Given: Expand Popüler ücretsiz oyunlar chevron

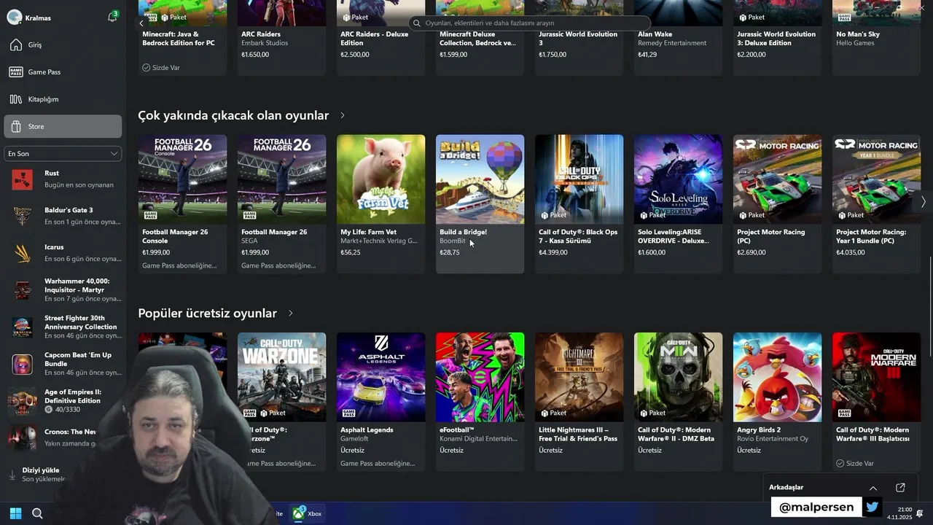Looking at the screenshot, I should (x=290, y=314).
